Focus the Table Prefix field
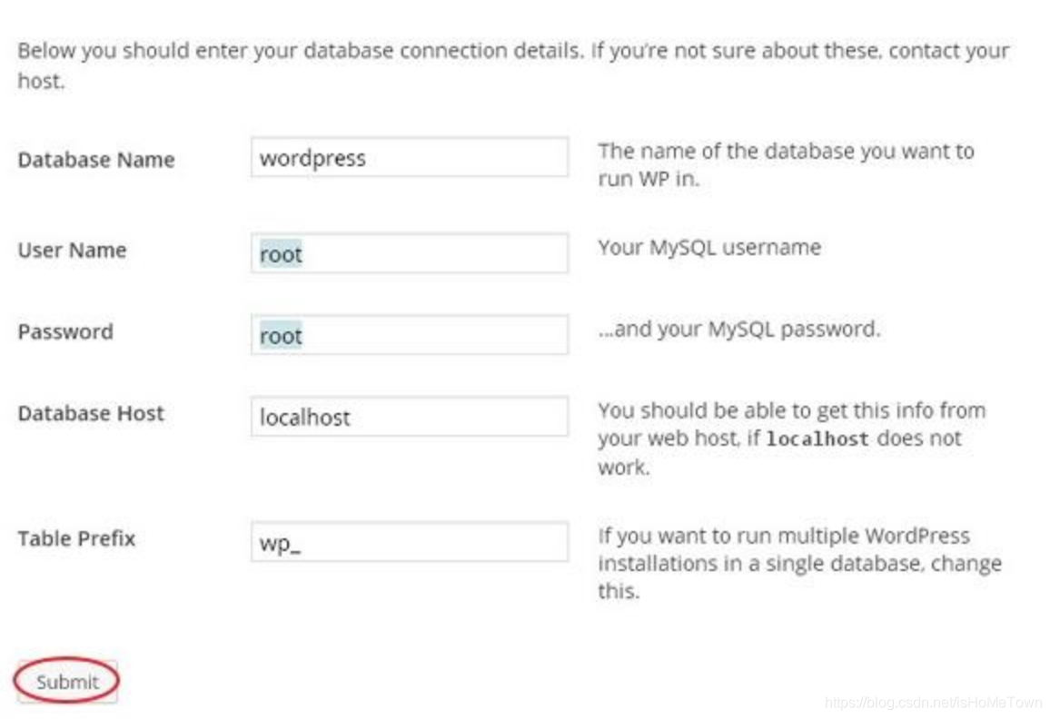Viewport: 1050px width, 719px height. pos(410,542)
